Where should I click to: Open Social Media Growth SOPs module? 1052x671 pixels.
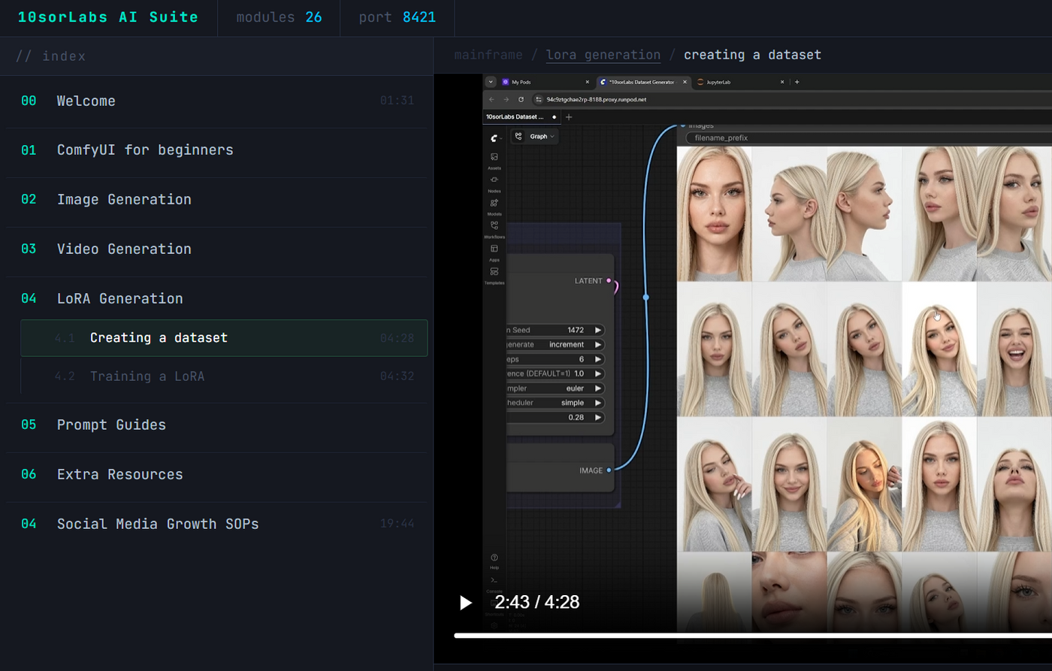[217, 524]
